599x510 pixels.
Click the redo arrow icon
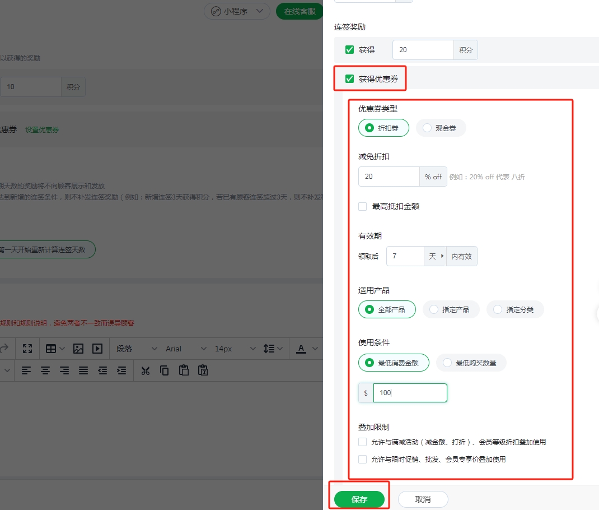coord(4,348)
